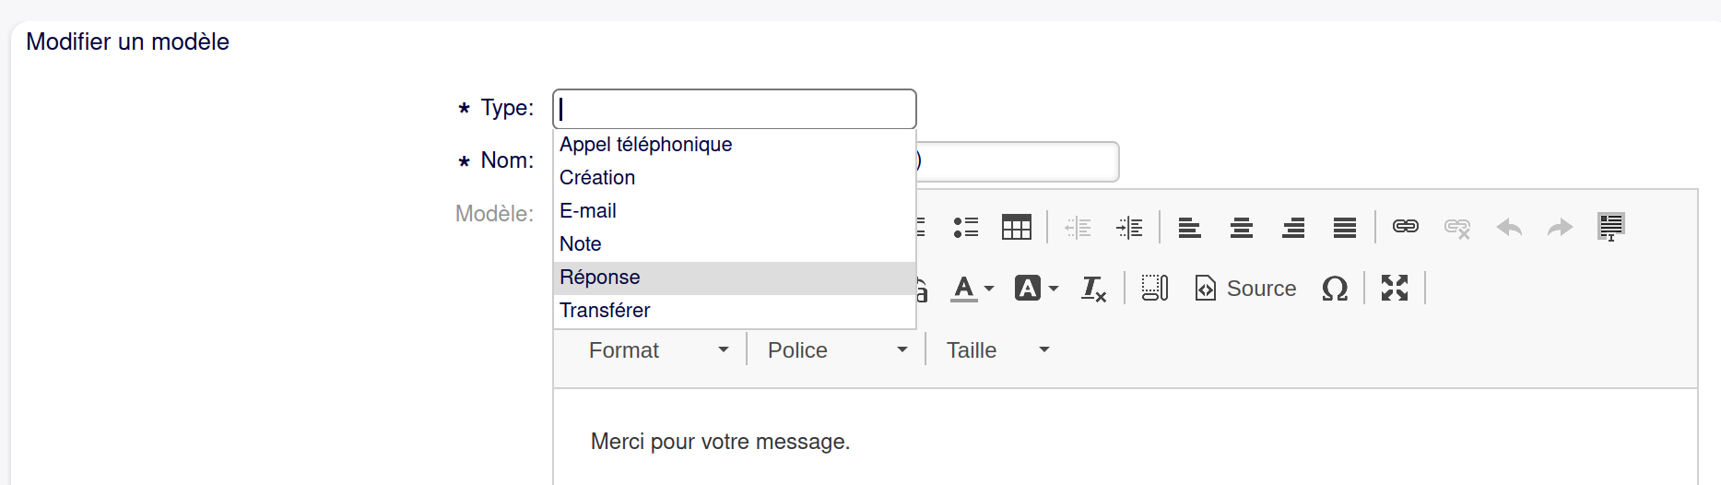Insert a special character with the omega icon
This screenshot has height=485, width=1721.
1334,289
